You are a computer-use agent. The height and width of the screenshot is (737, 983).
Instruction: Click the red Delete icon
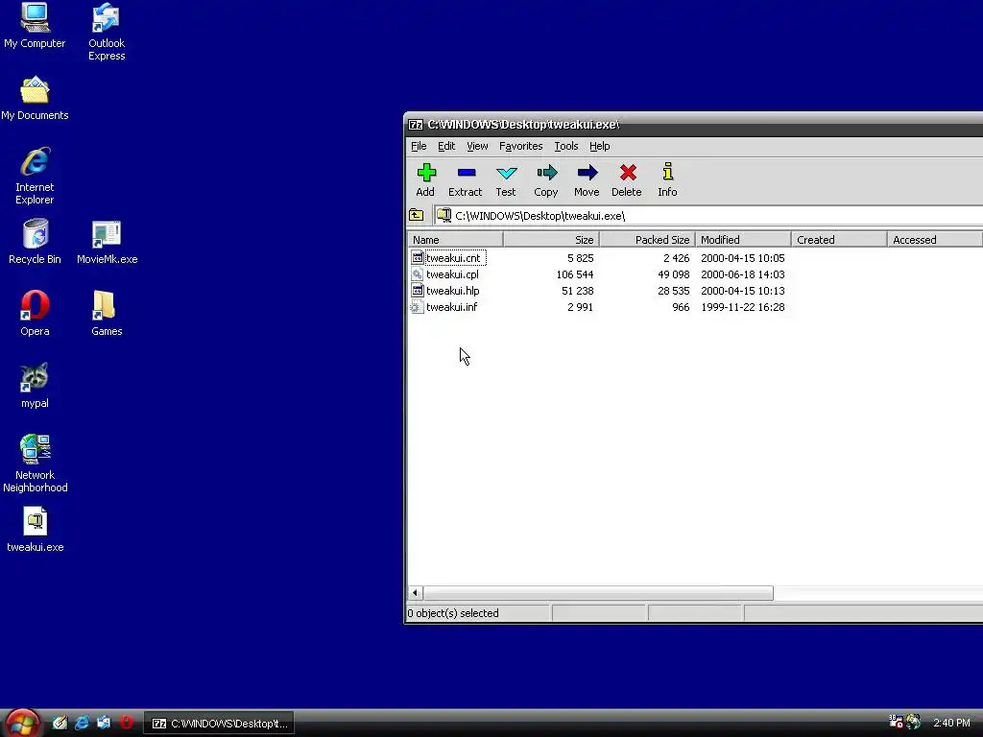coord(628,173)
